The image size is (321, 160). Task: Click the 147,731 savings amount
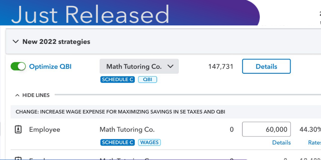coord(221,67)
